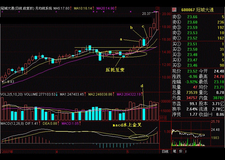Open the 价 price tab

pyautogui.click(x=180, y=152)
